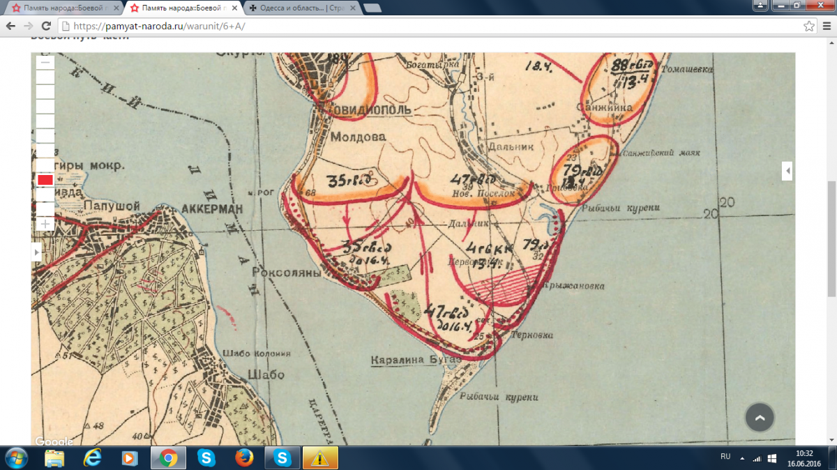The width and height of the screenshot is (837, 470).
Task: Click the yellow warning triangle taskbar icon
Action: pyautogui.click(x=320, y=458)
